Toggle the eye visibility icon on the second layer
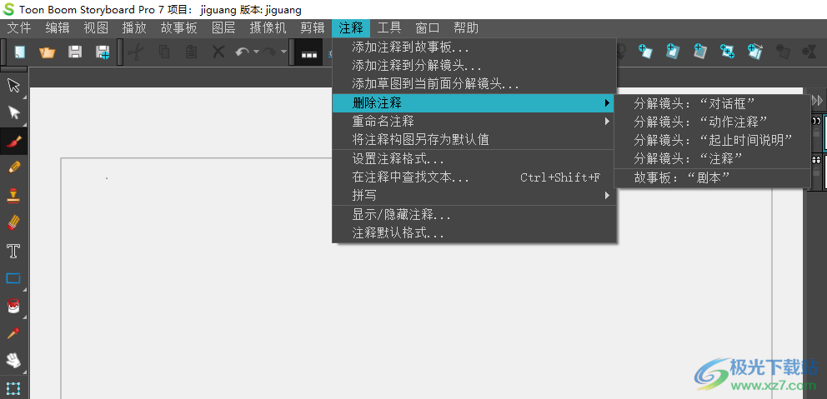This screenshot has height=399, width=827. [x=816, y=160]
